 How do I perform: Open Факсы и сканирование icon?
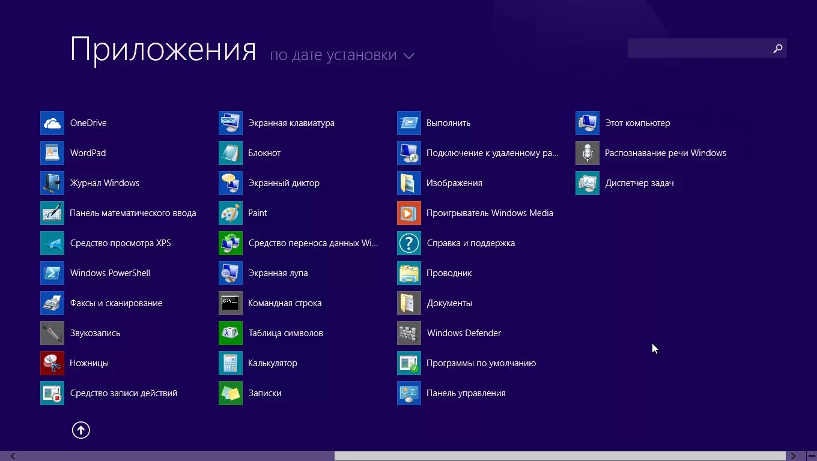(52, 303)
